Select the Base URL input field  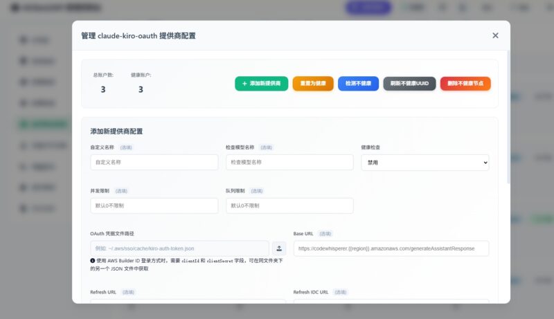[x=391, y=248]
